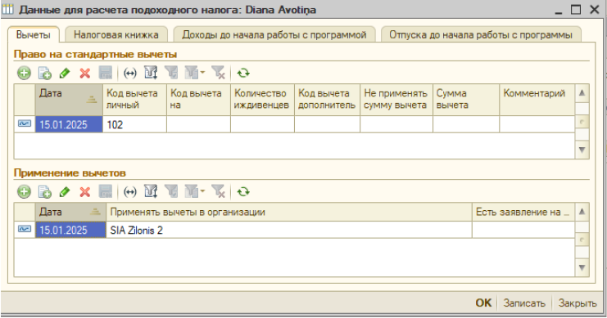Select the cell with deduction code 102
This screenshot has width=607, height=318.
point(134,124)
